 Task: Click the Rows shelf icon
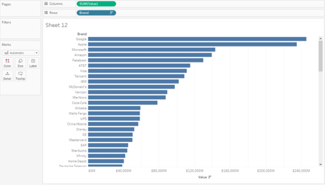[x=46, y=13]
